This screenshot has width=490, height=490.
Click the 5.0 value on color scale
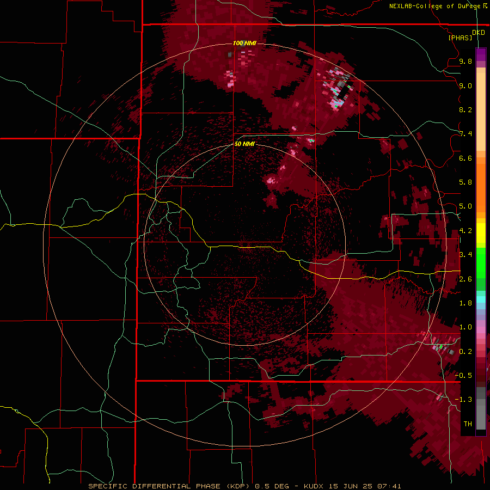465,206
